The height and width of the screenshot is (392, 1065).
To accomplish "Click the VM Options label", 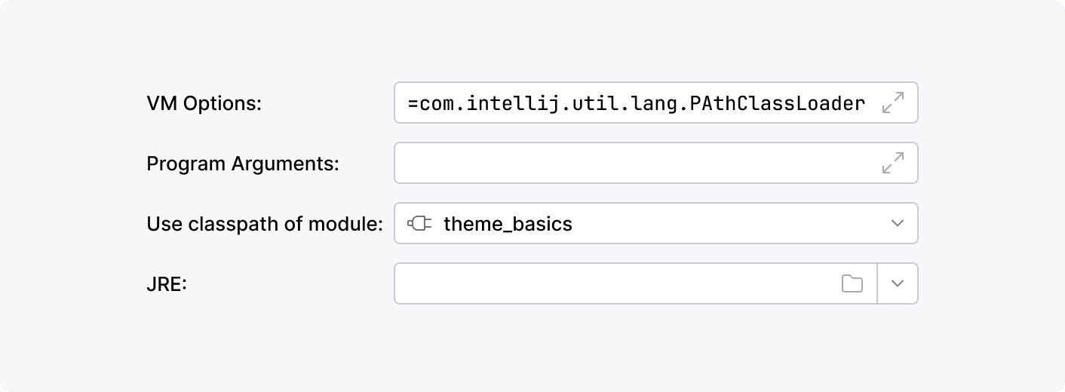I will coord(204,104).
